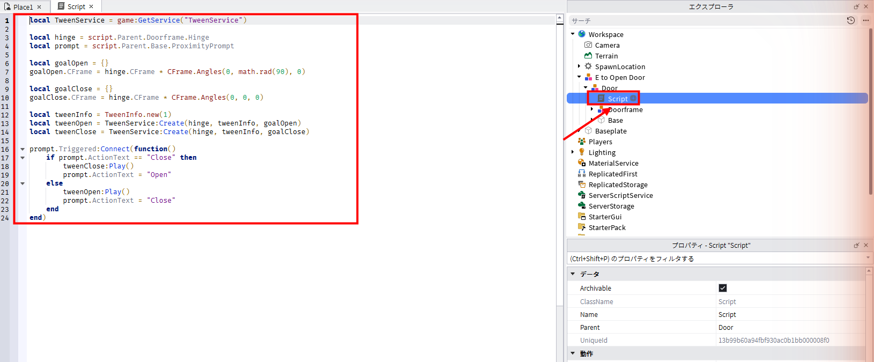874x362 pixels.
Task: Click the StarterGui icon
Action: [582, 217]
